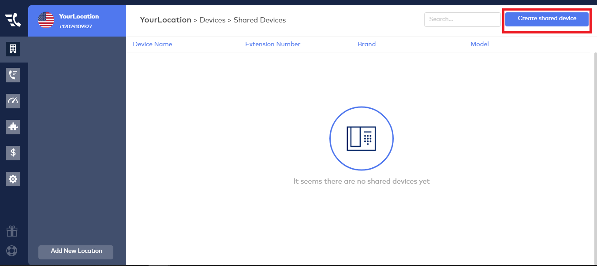Click the US flag location avatar

pyautogui.click(x=46, y=20)
